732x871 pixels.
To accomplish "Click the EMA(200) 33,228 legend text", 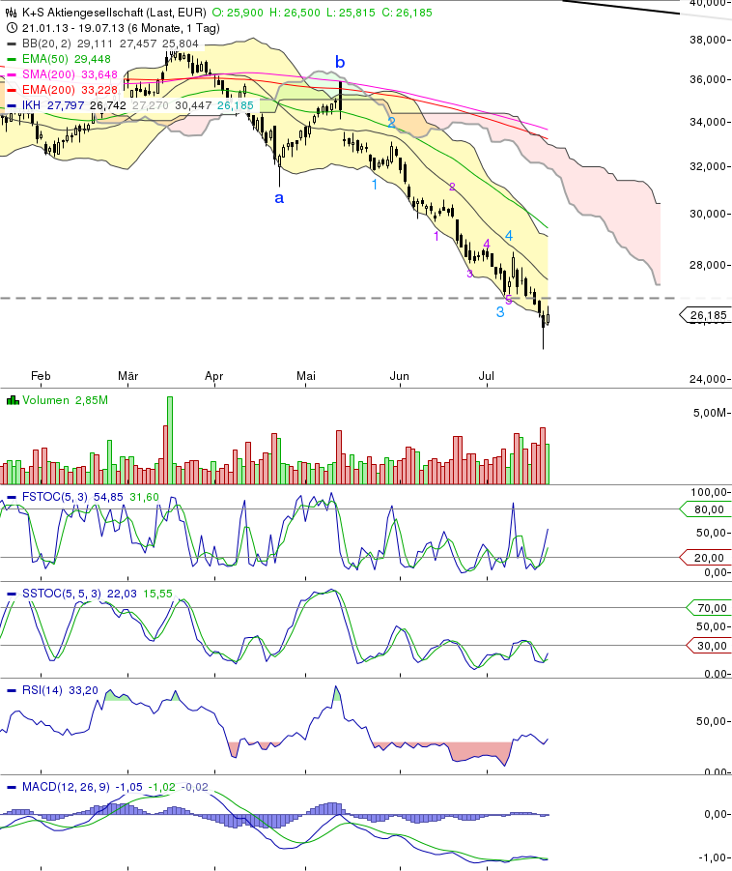I will coord(70,91).
